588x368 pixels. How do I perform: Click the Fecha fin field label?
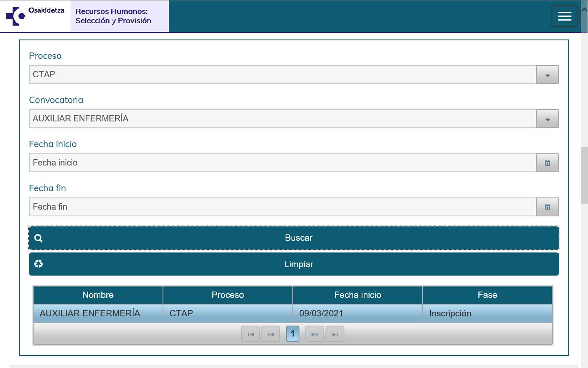(47, 188)
